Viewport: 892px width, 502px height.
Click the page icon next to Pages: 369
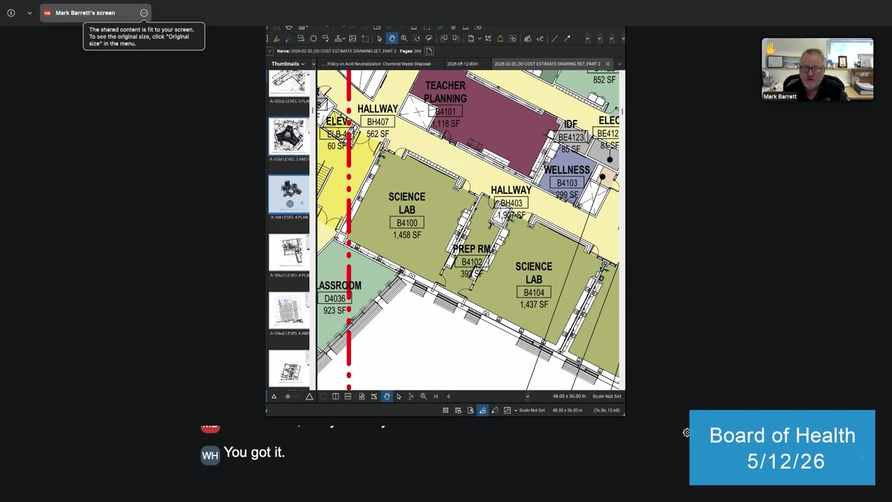(429, 51)
